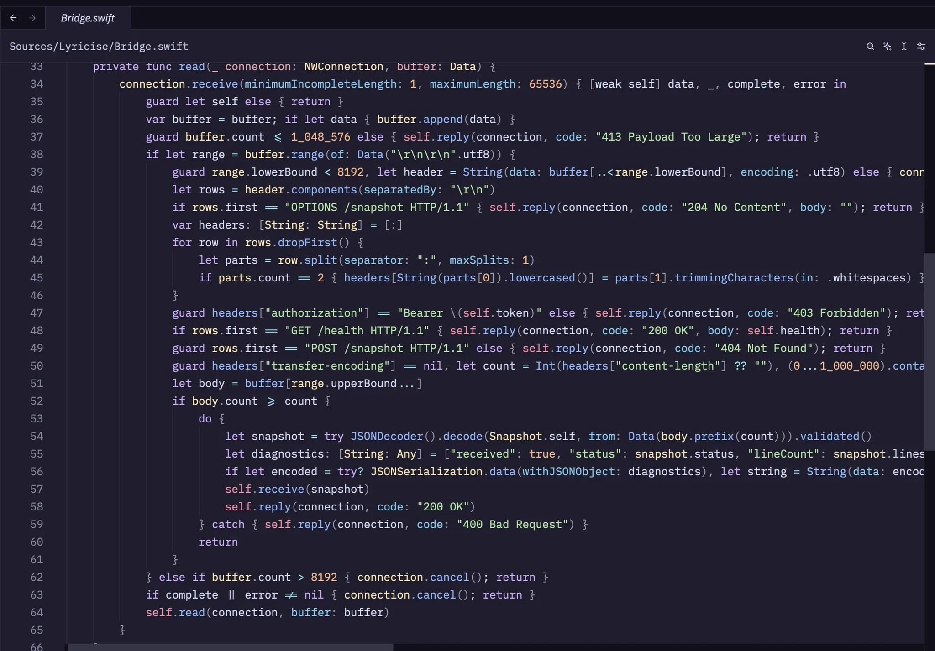Click "content-length" header key
935x651 pixels.
pos(667,366)
